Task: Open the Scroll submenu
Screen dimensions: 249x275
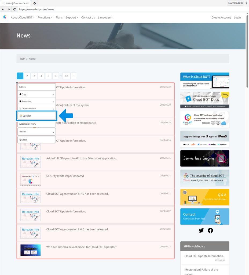Action: pyautogui.click(x=36, y=132)
